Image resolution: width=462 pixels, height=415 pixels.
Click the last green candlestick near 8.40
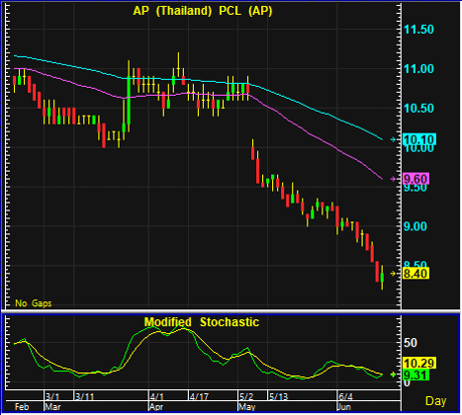[382, 277]
